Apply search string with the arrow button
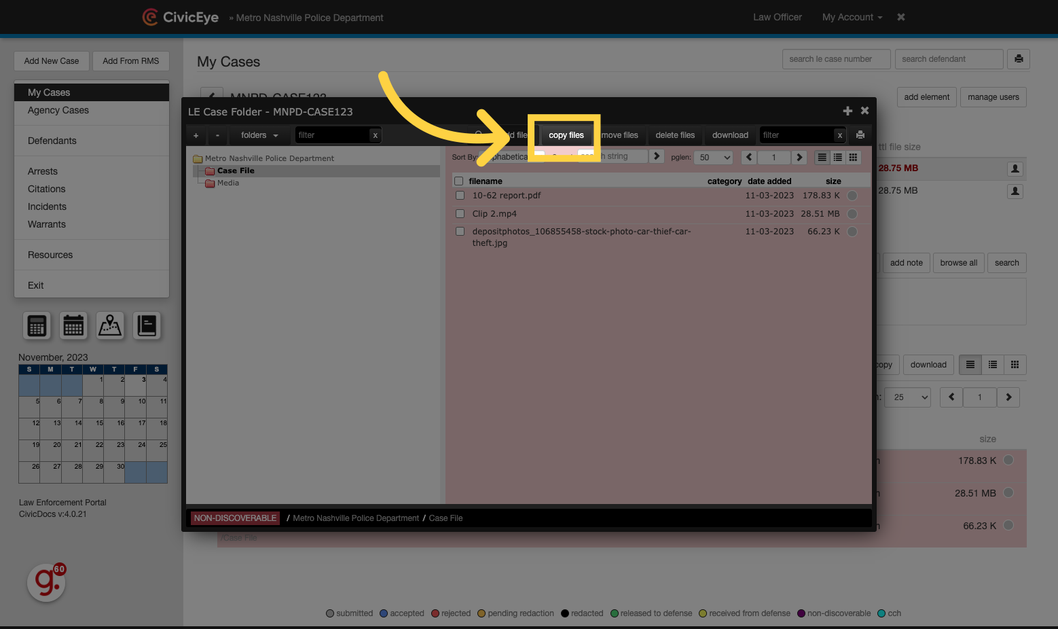Image resolution: width=1058 pixels, height=629 pixels. pyautogui.click(x=656, y=156)
